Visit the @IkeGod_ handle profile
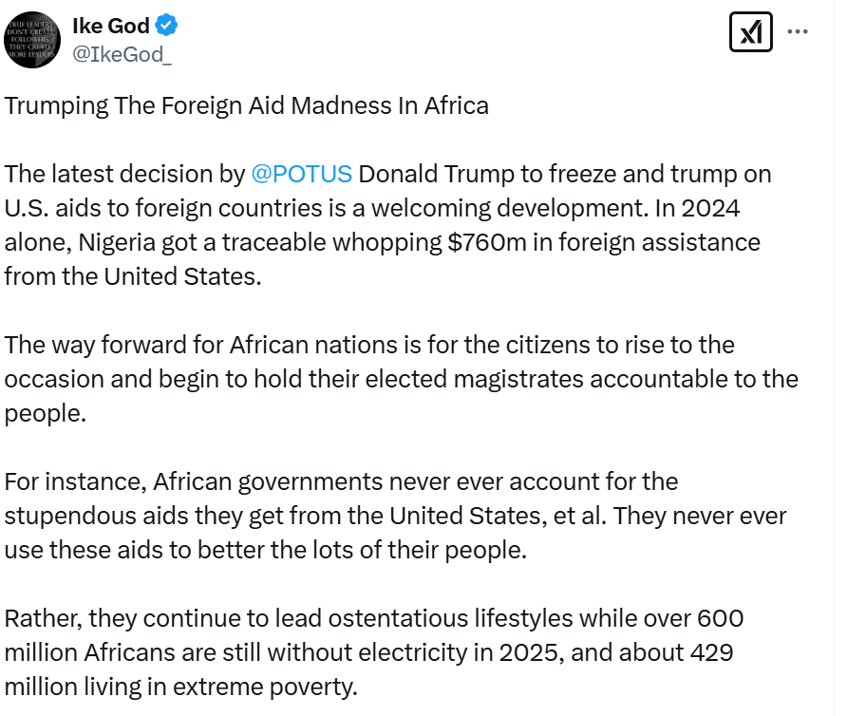Screen dimensions: 866x716 122,54
